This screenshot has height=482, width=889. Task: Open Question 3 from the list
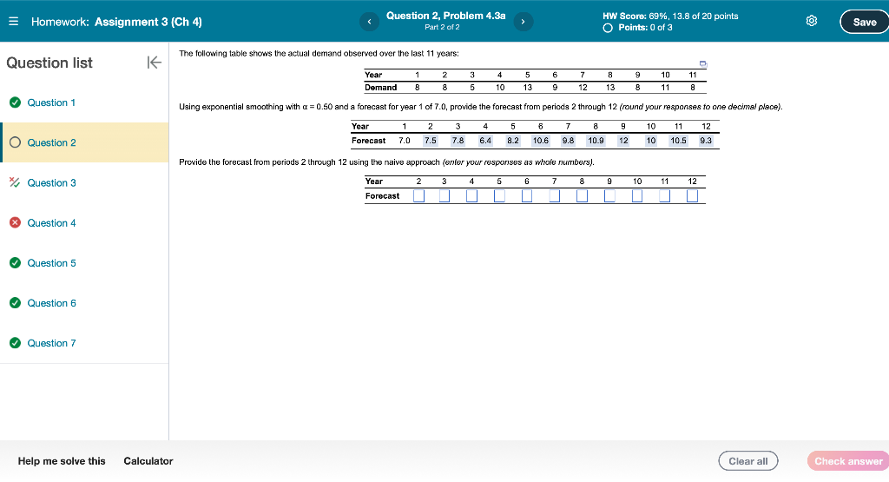[51, 182]
